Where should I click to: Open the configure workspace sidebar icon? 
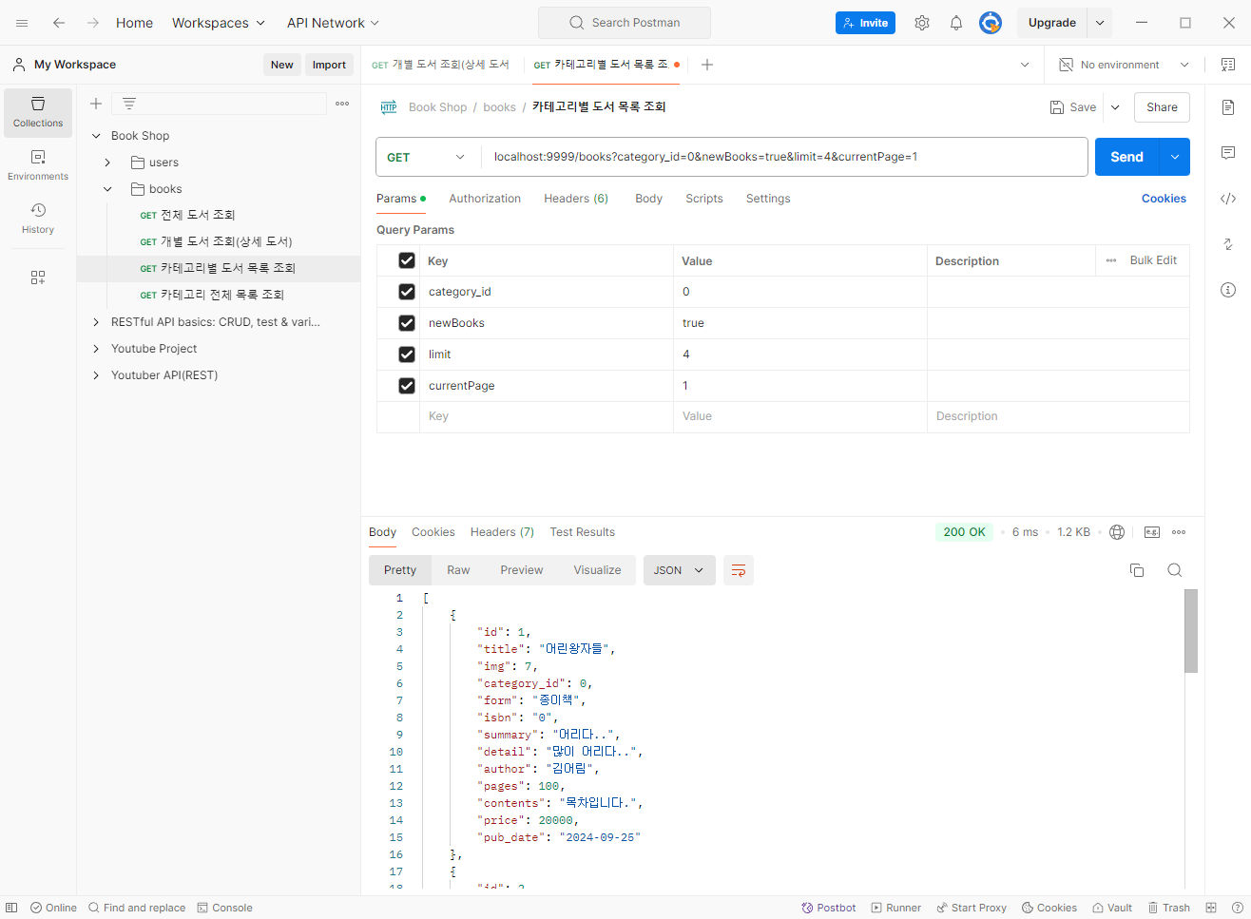click(x=38, y=278)
